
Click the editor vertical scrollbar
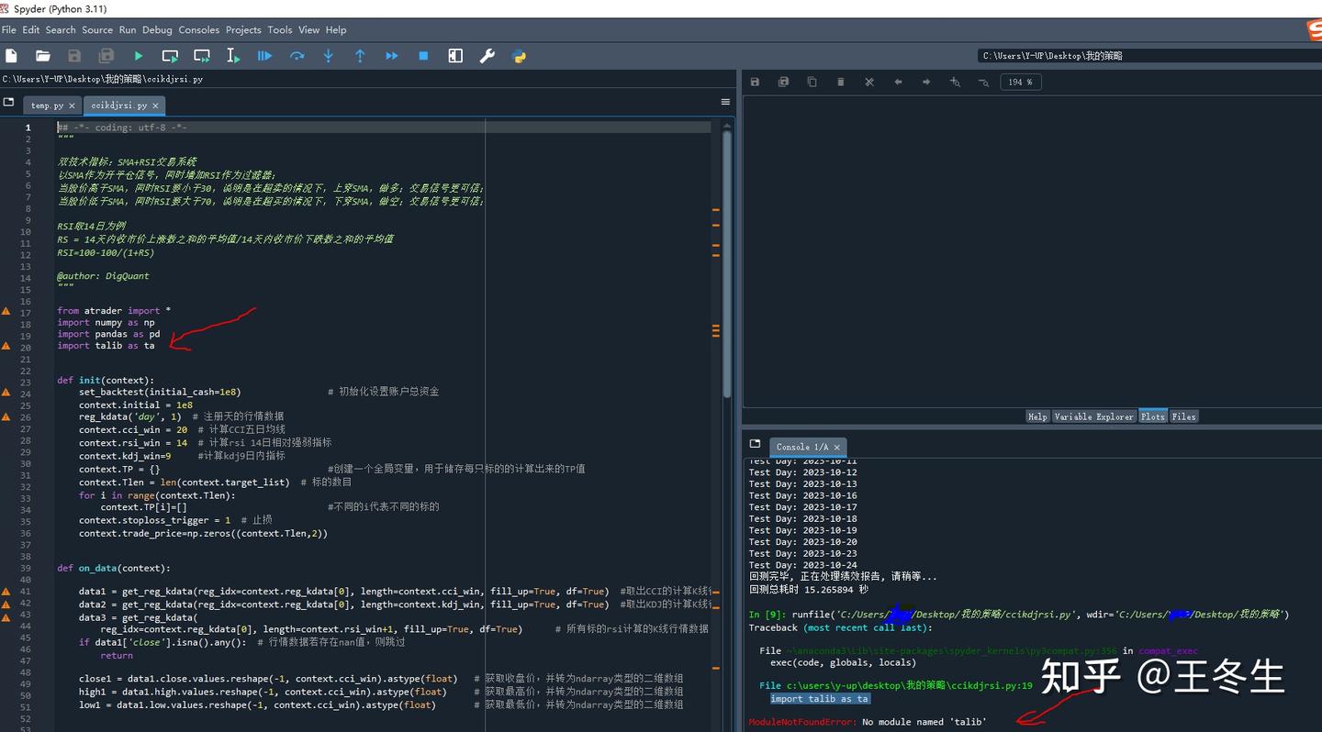(726, 257)
